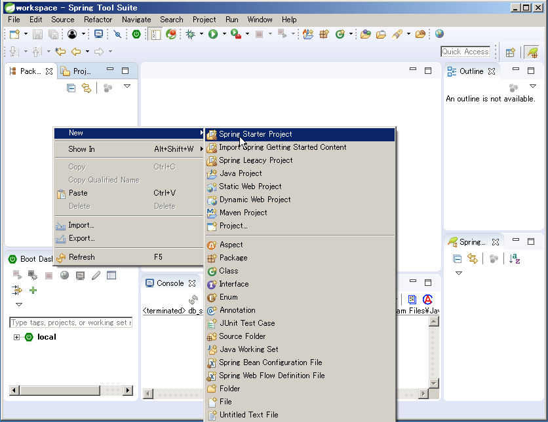Choose Class from New submenu
Viewport: 548px width, 422px height.
point(300,271)
